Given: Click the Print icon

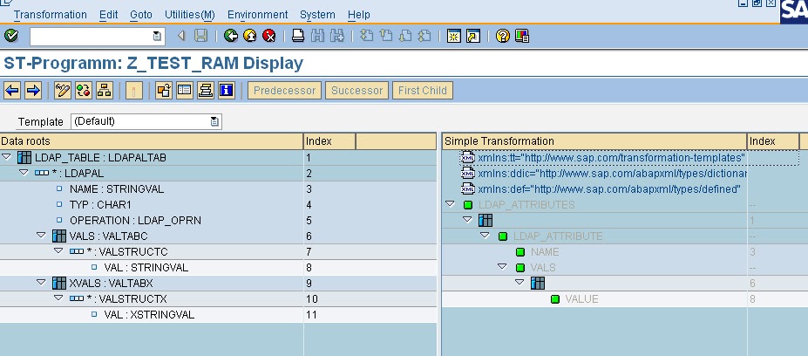Looking at the screenshot, I should click(298, 36).
